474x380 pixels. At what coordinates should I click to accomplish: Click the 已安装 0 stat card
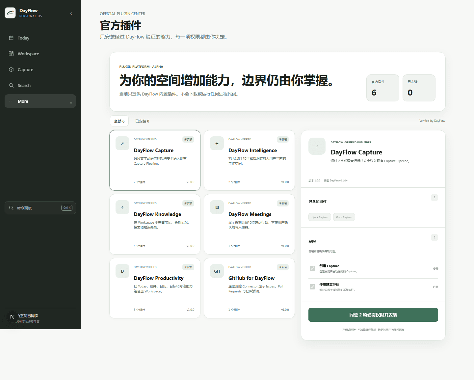coord(419,88)
